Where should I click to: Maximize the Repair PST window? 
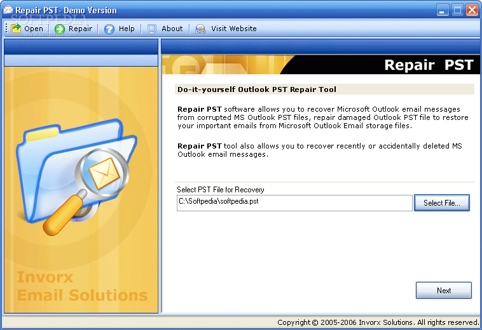click(457, 10)
